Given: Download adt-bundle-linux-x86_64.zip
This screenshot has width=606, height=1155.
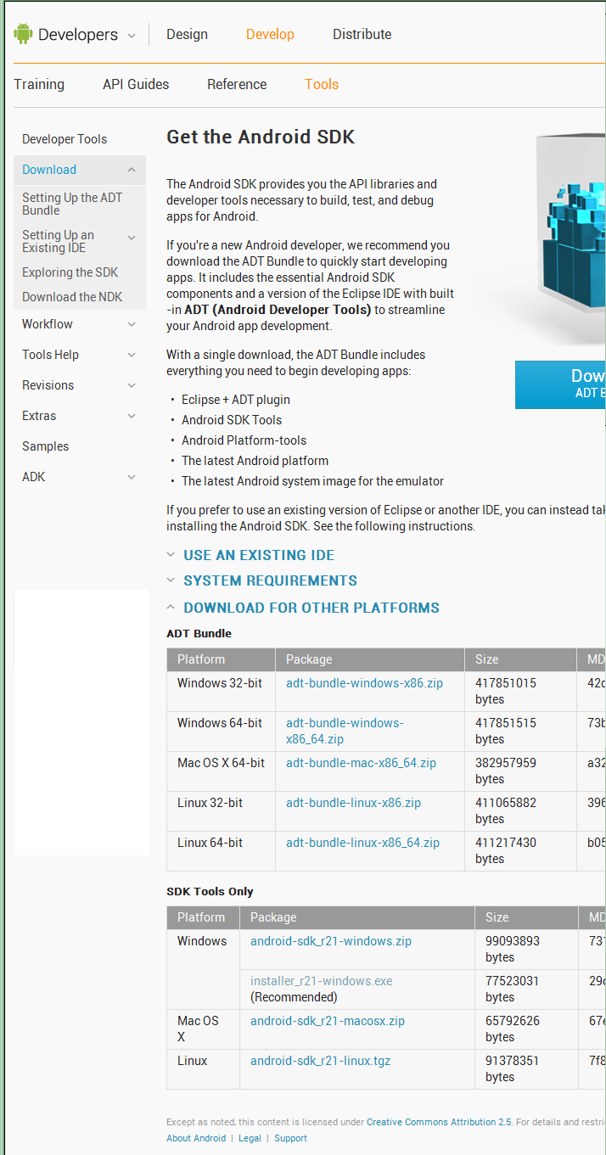Looking at the screenshot, I should click(x=362, y=843).
